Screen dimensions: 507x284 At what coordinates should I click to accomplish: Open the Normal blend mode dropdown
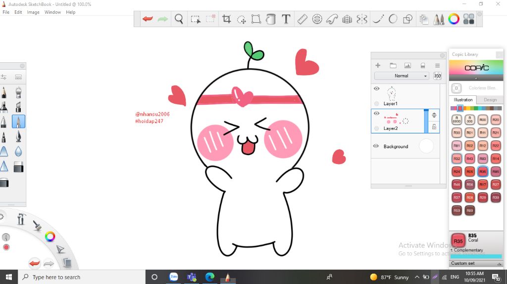click(x=402, y=76)
